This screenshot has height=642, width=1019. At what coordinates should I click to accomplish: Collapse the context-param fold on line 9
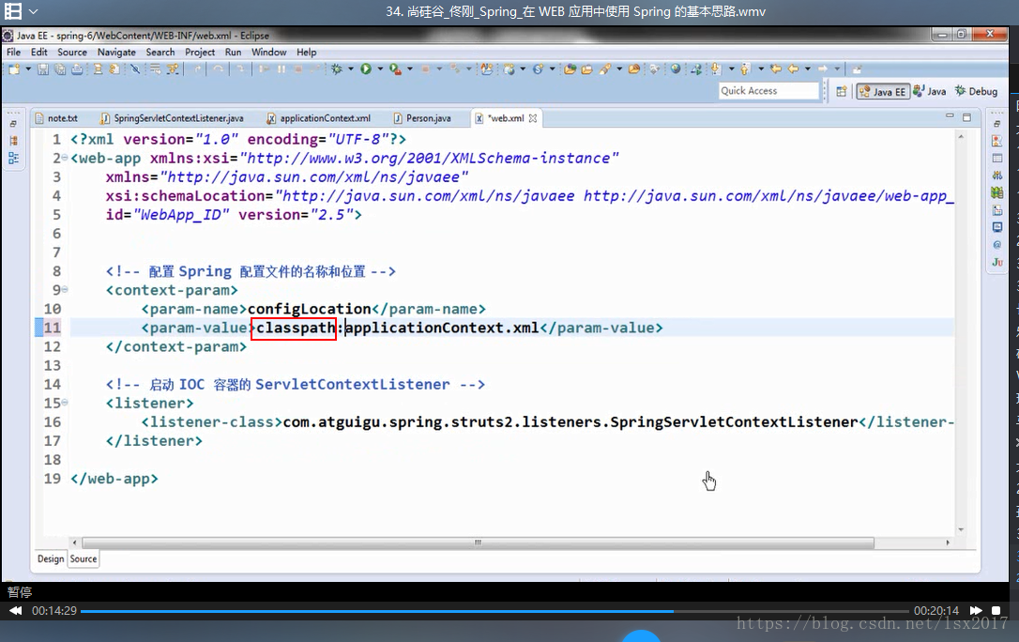[65, 289]
